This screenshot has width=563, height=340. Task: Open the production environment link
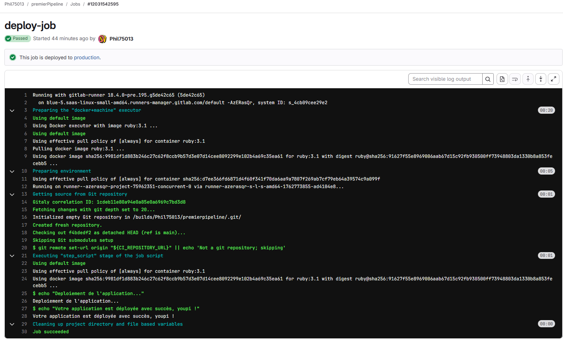(86, 58)
